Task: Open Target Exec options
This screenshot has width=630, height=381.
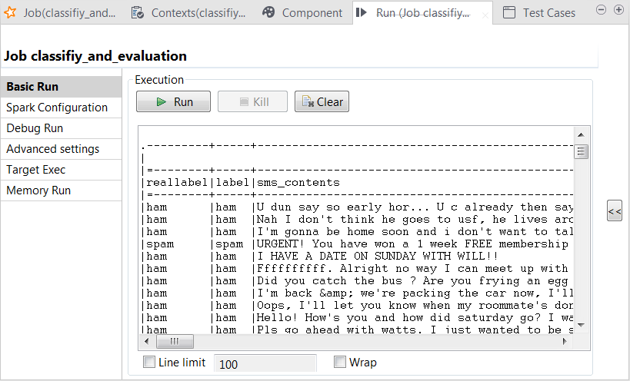Action: (61, 170)
